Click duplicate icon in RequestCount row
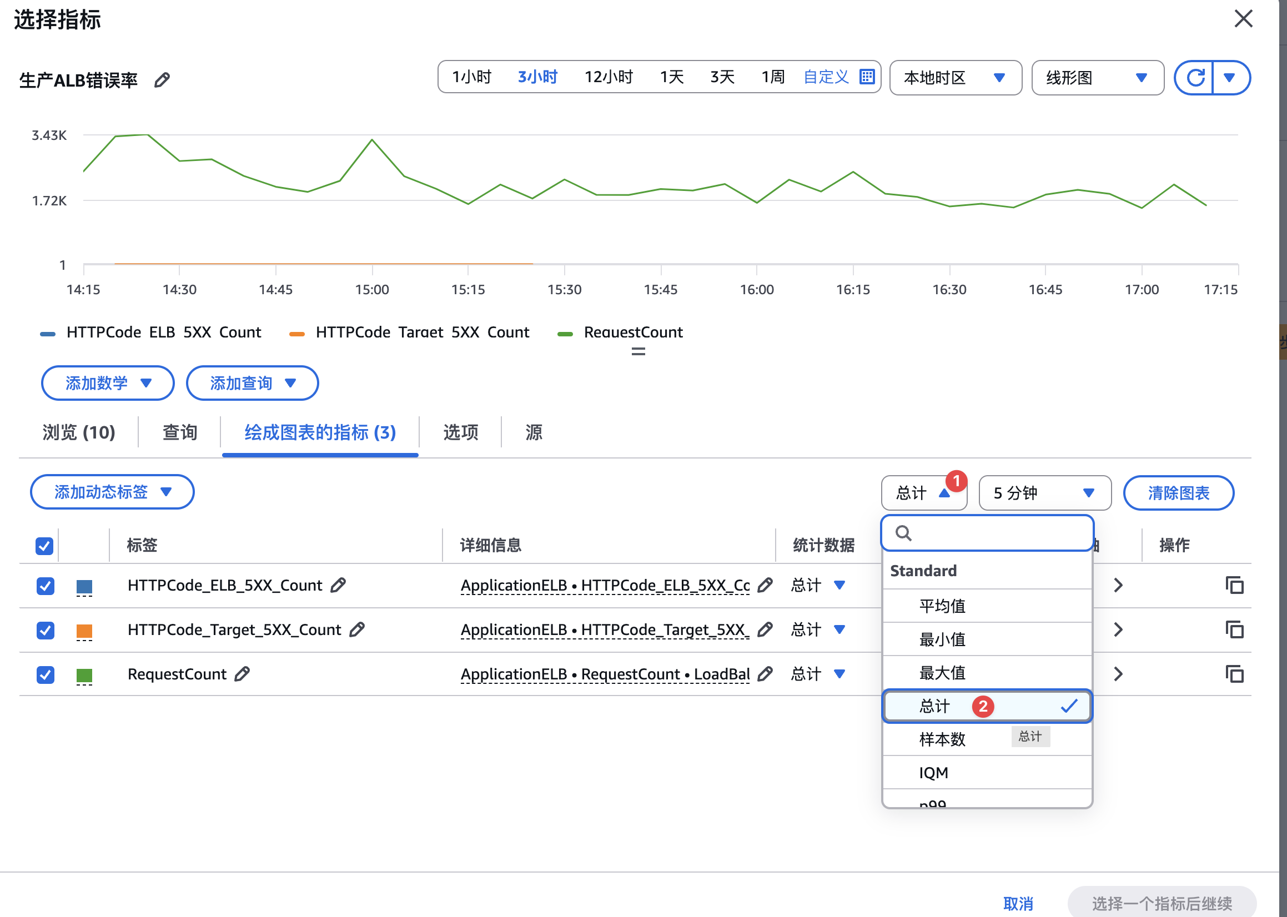The image size is (1287, 917). point(1234,674)
